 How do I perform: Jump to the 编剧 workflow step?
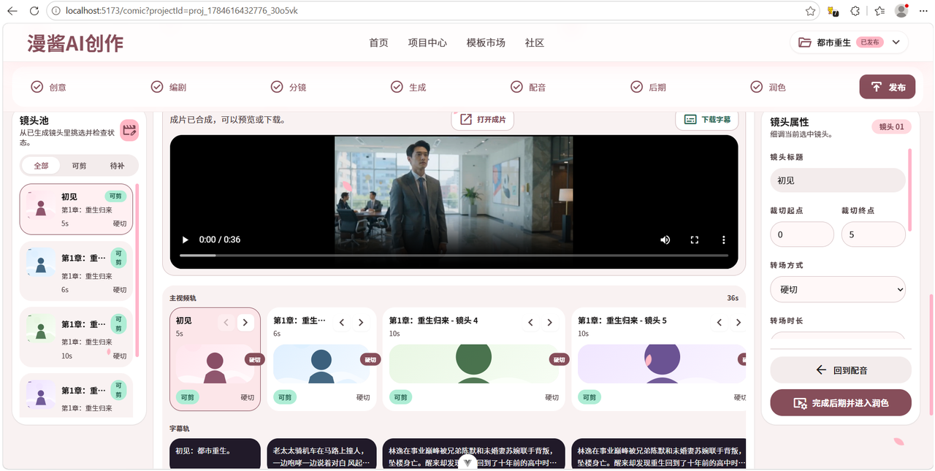pos(168,87)
